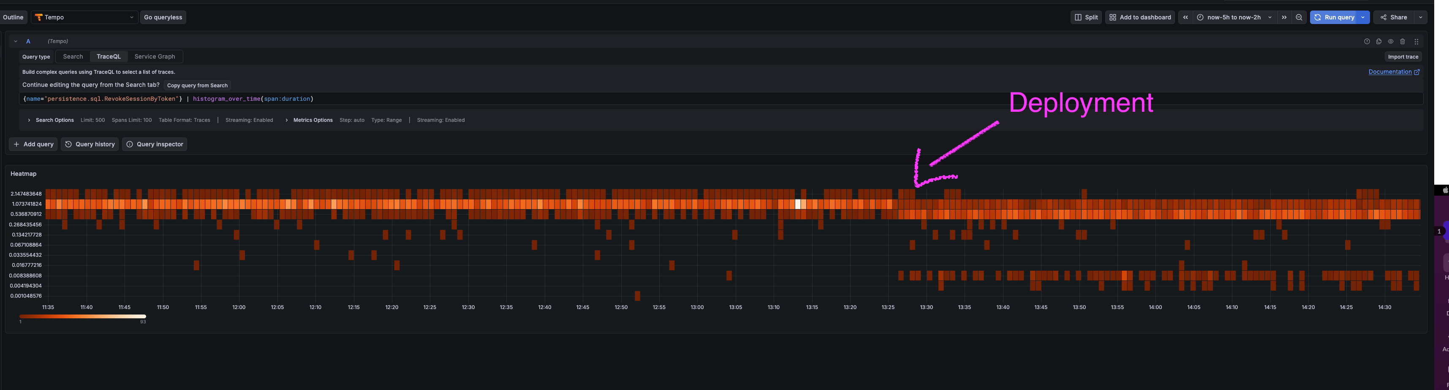Click Add query button
The image size is (1449, 390).
coord(33,145)
